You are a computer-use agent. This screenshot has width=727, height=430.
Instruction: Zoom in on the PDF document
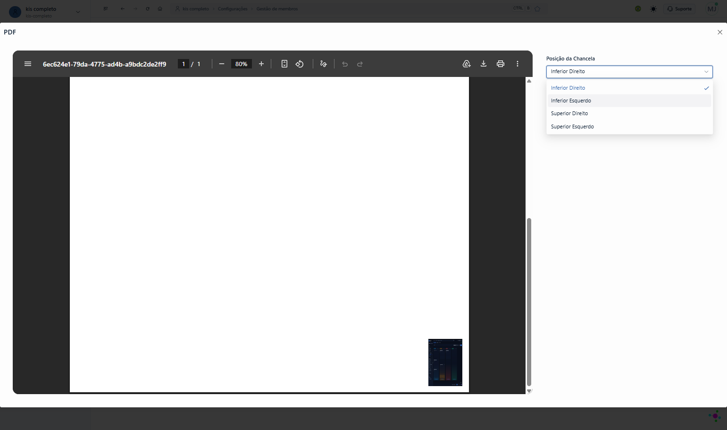(x=261, y=64)
